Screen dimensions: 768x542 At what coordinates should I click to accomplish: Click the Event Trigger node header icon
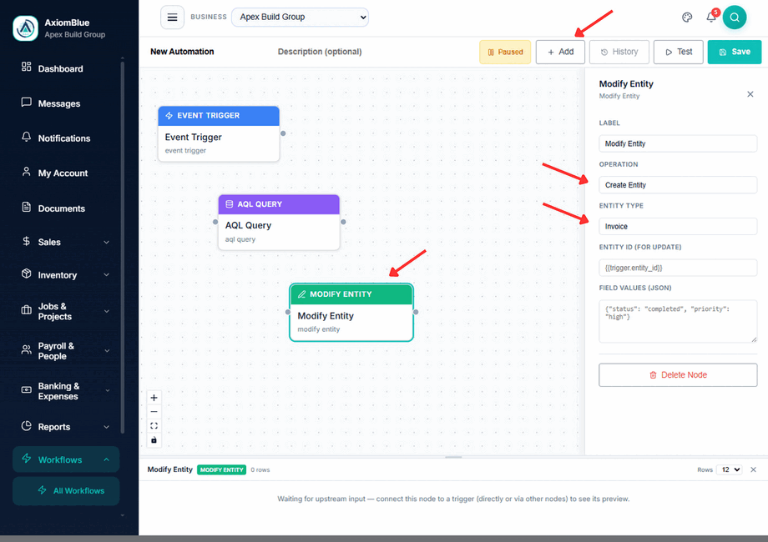click(169, 116)
